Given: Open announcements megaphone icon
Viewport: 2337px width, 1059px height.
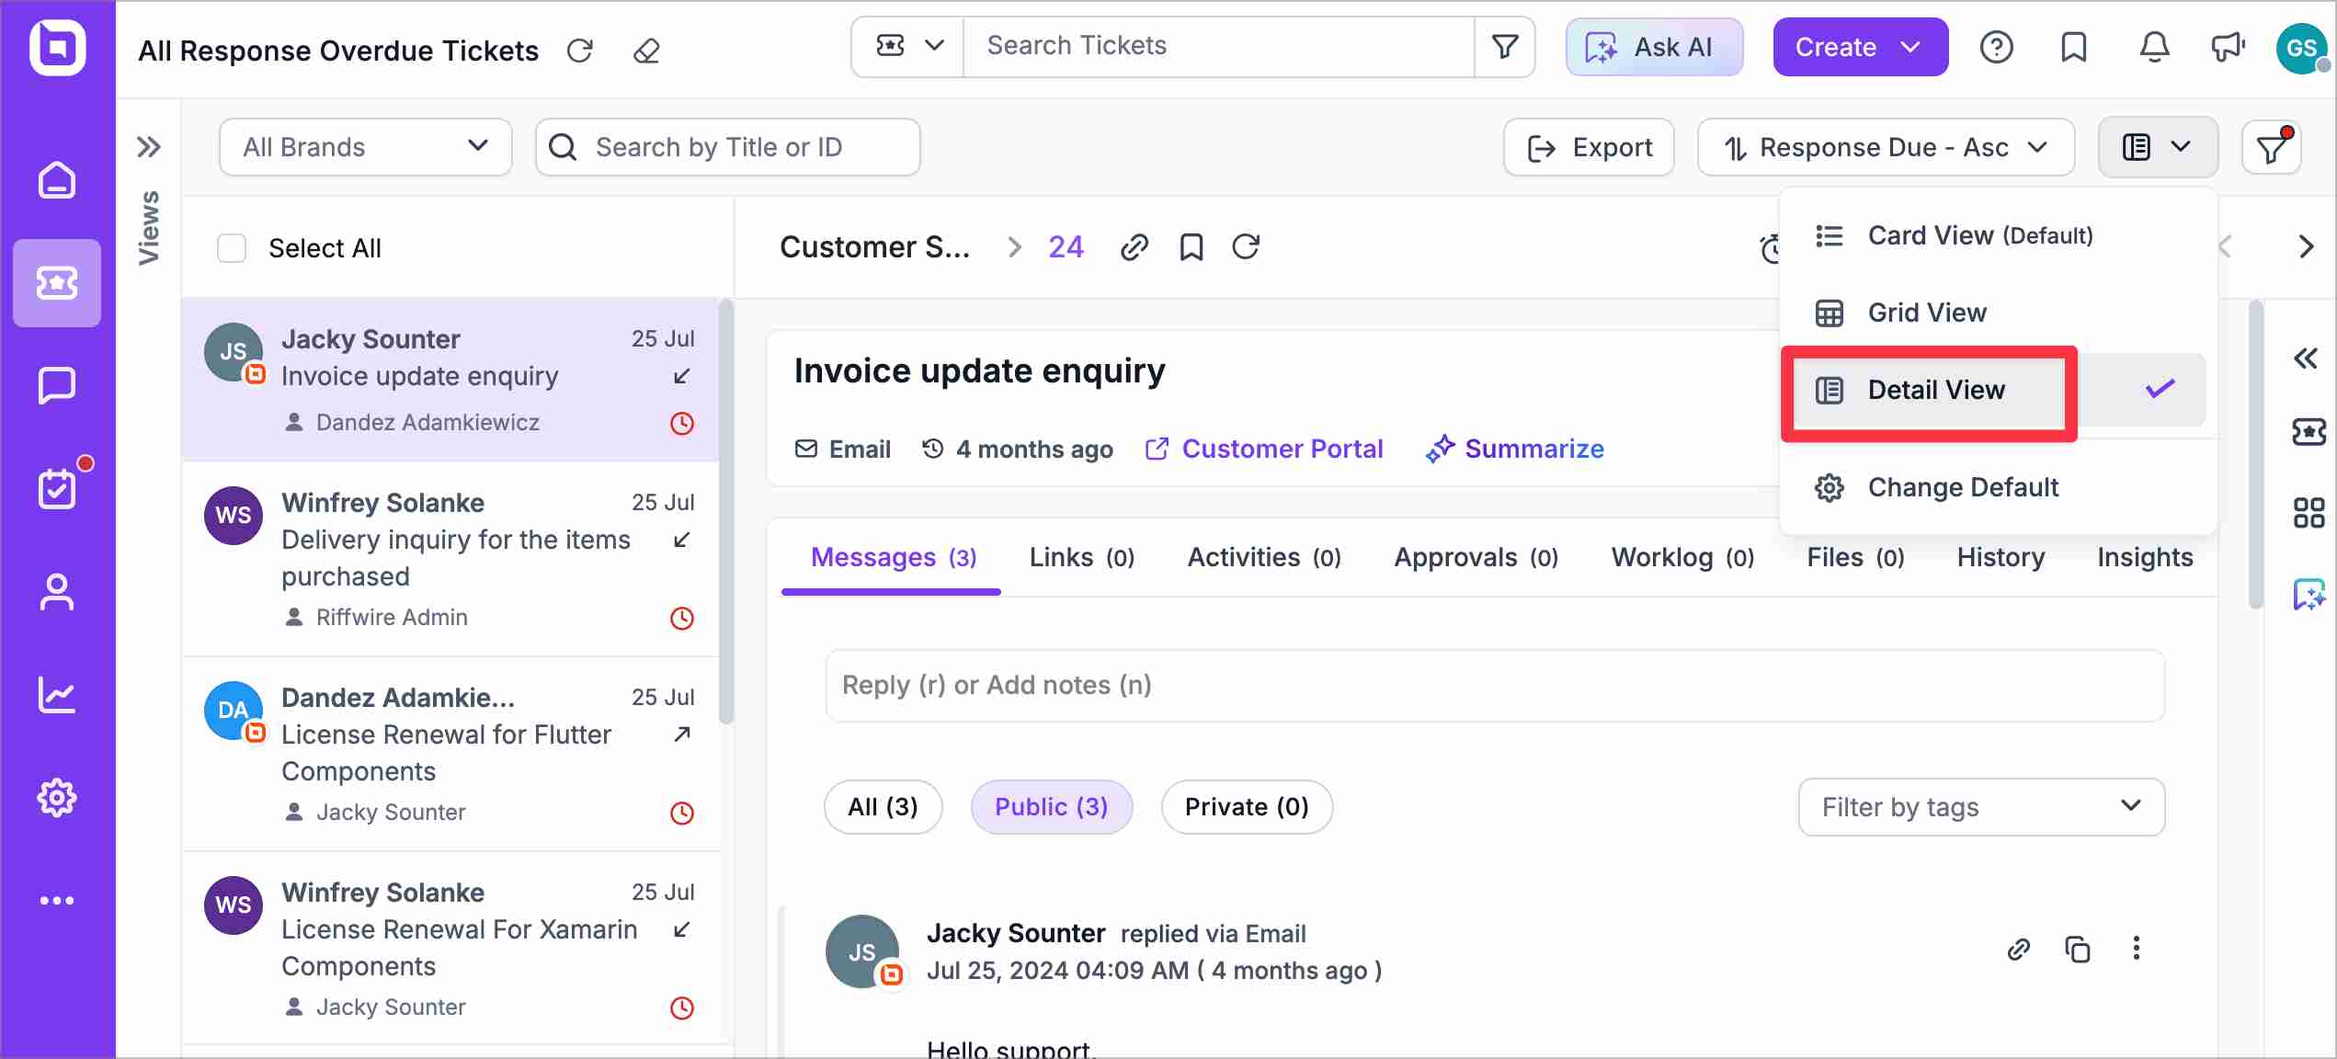Looking at the screenshot, I should pos(2229,47).
